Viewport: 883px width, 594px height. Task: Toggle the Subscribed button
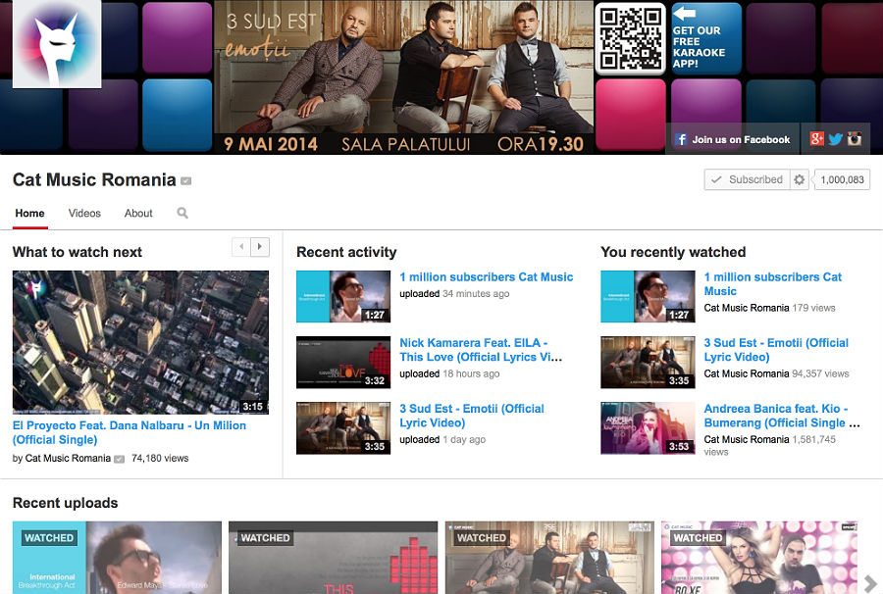click(748, 179)
